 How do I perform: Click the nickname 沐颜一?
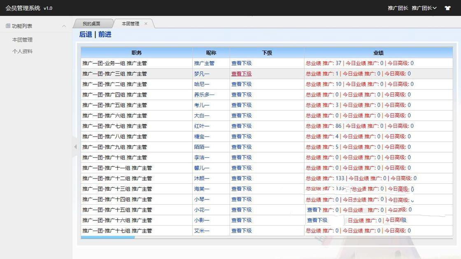click(x=202, y=178)
